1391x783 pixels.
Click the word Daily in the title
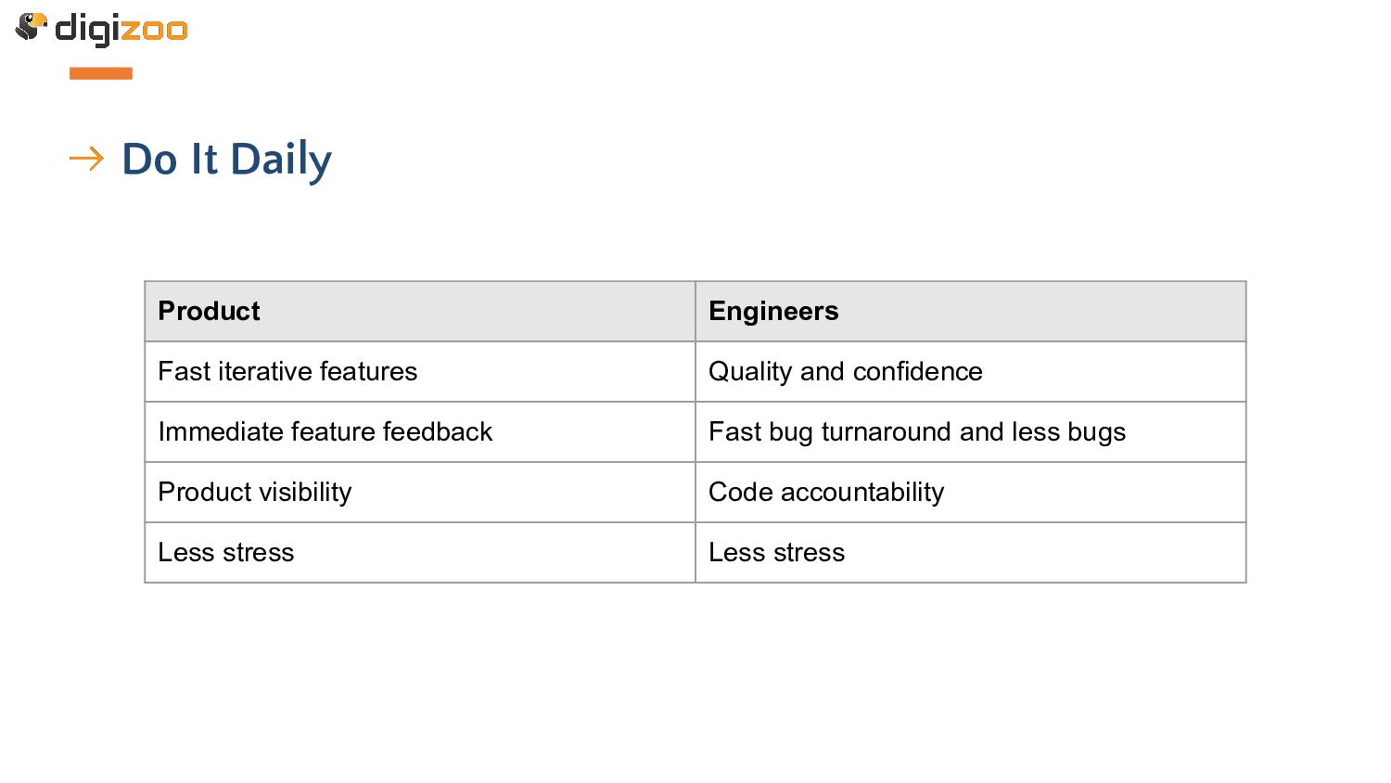281,161
